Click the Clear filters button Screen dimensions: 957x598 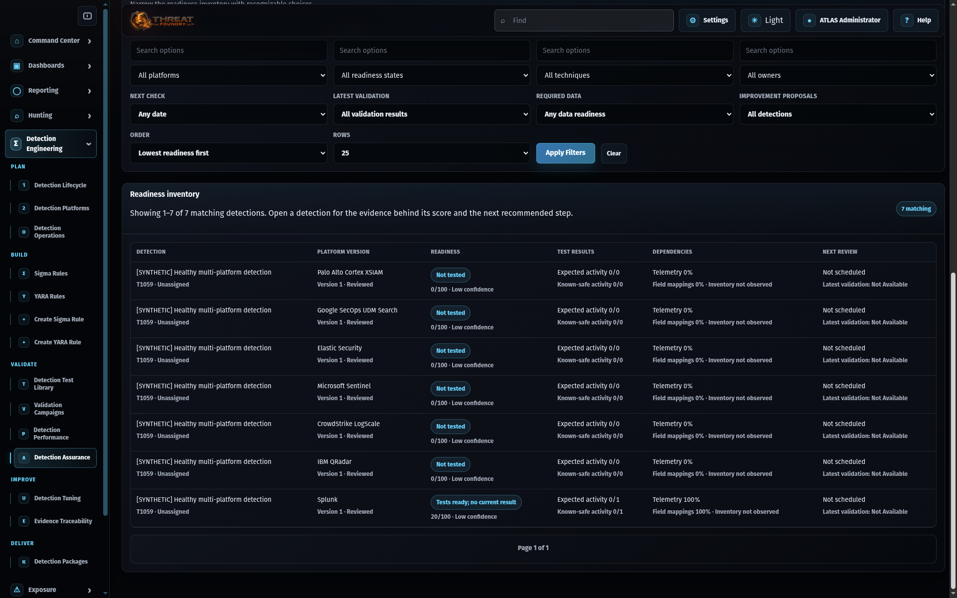(x=614, y=153)
